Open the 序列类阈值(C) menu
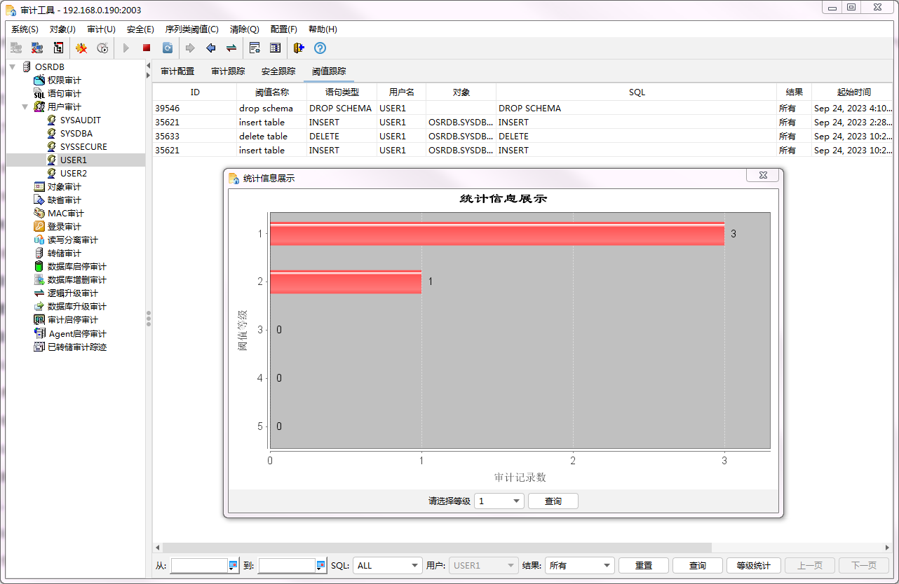The image size is (899, 584). point(191,29)
